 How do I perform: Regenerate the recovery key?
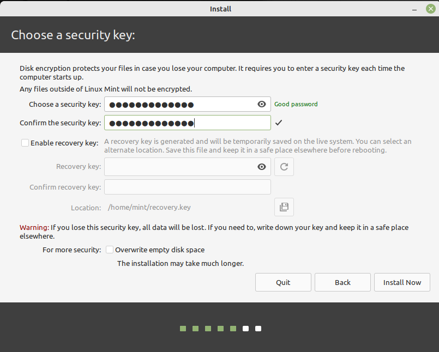(x=284, y=166)
